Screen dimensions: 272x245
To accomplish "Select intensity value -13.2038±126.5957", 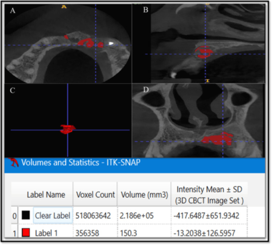I will [x=204, y=233].
